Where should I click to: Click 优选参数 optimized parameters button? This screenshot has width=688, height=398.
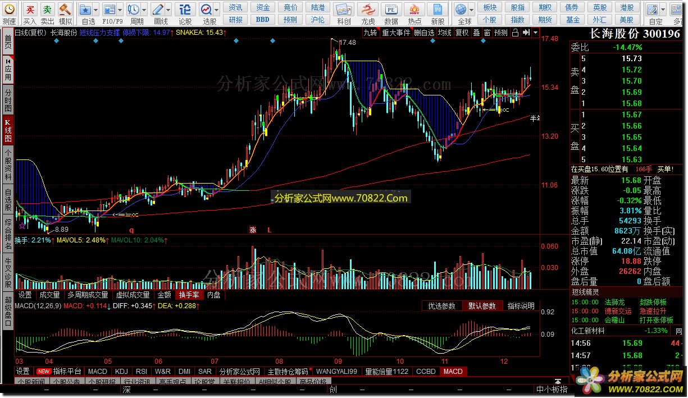441,306
